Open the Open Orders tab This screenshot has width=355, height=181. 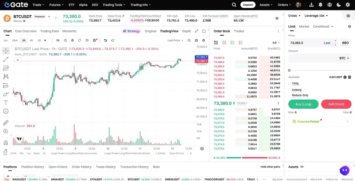pos(58,167)
